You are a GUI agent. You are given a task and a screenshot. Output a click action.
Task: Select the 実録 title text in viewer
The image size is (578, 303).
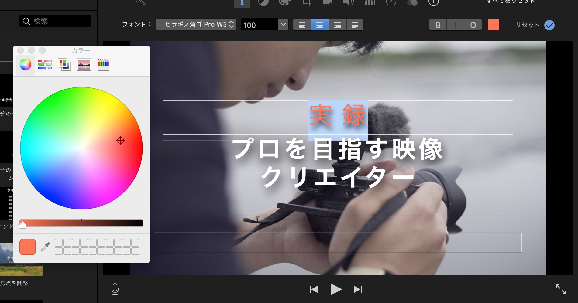click(x=338, y=115)
